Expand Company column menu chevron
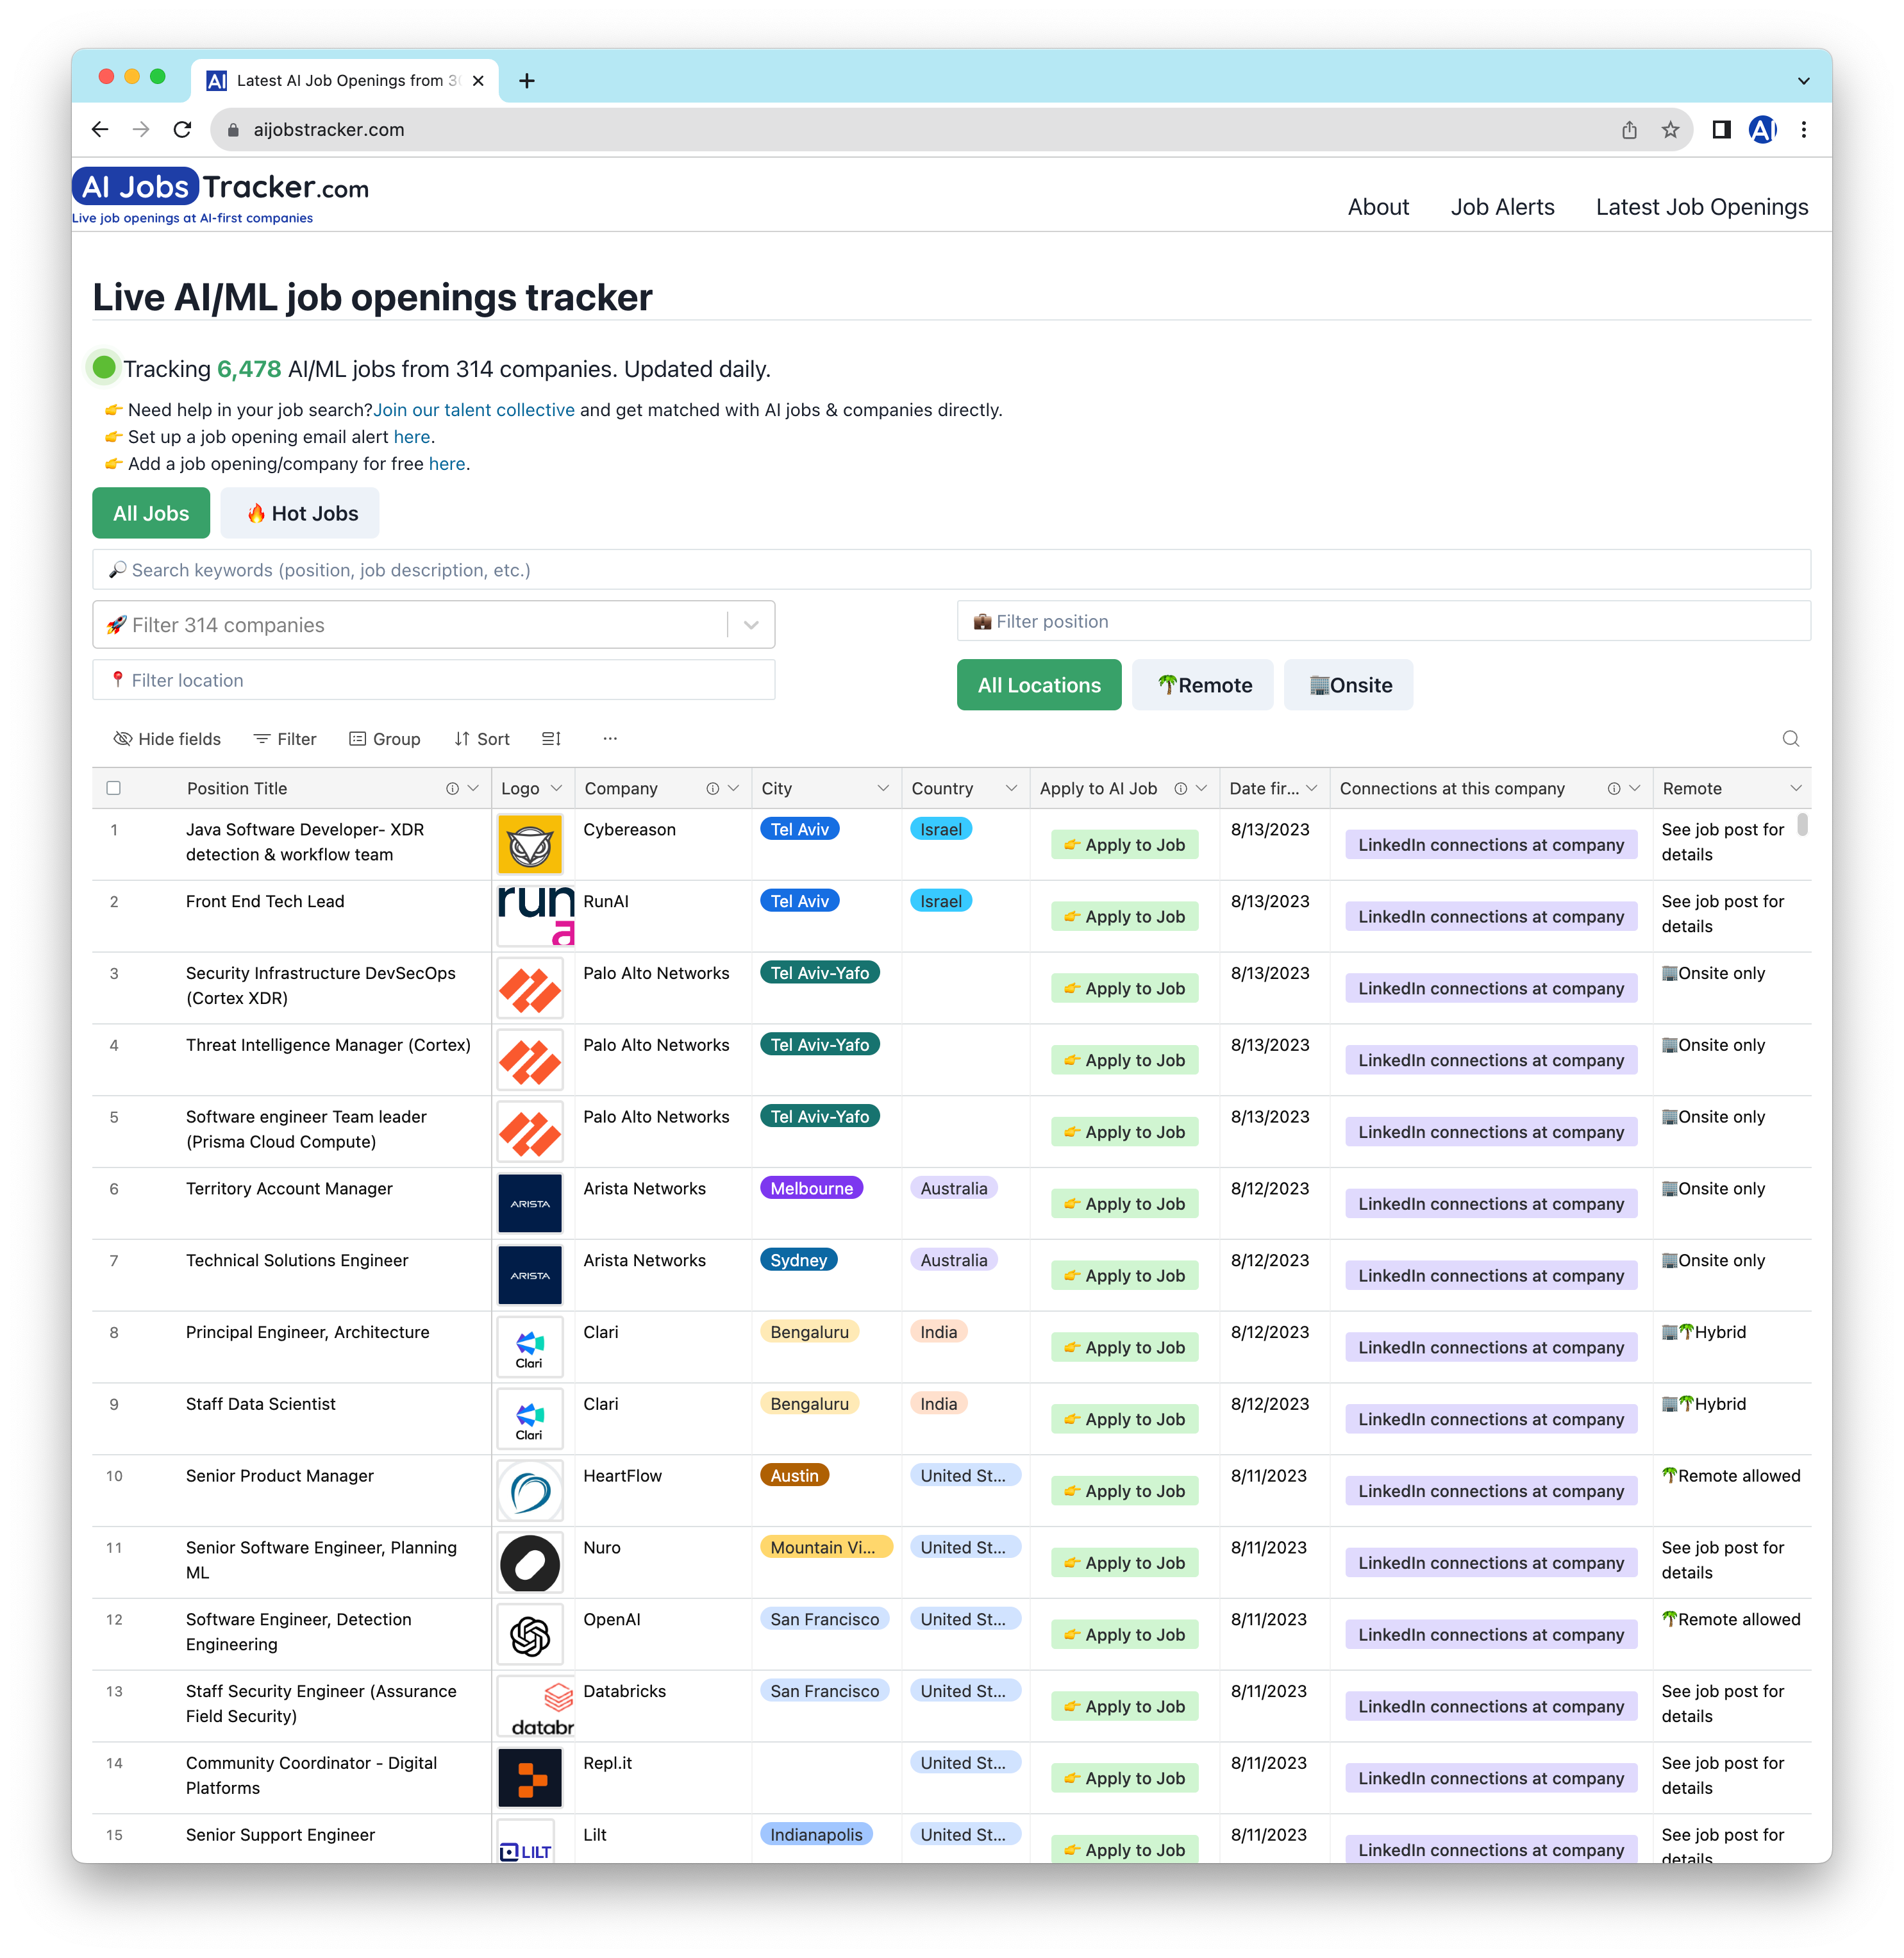This screenshot has height=1958, width=1904. coord(733,788)
